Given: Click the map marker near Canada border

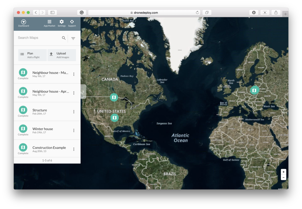Looking at the screenshot, I should [114, 97].
